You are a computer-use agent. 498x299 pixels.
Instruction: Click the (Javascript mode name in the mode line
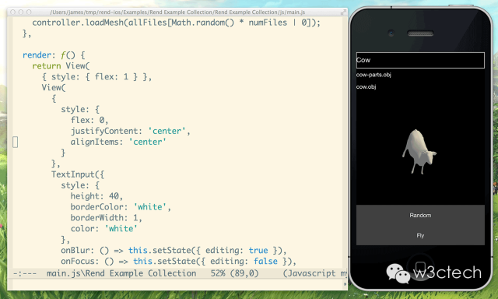pos(310,273)
